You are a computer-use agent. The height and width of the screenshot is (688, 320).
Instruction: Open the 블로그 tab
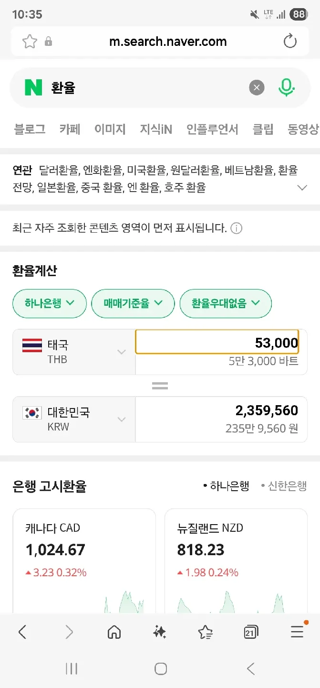pyautogui.click(x=30, y=129)
